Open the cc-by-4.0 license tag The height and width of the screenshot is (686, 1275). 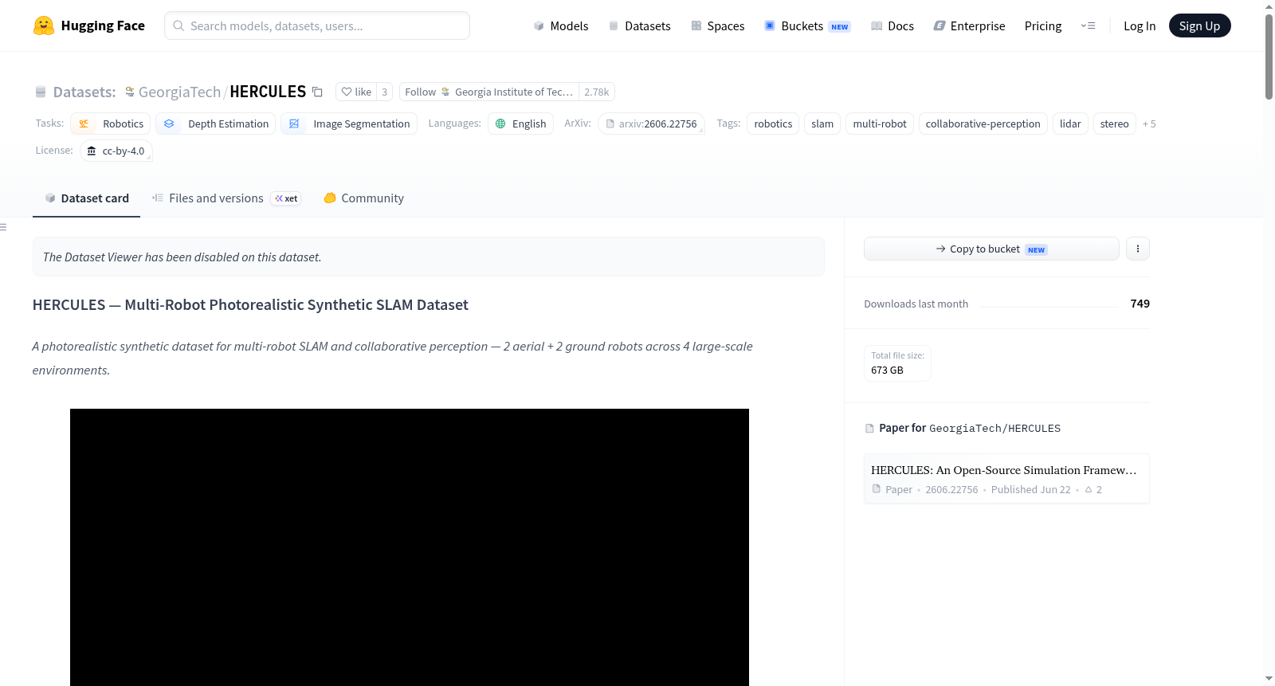pos(116,151)
